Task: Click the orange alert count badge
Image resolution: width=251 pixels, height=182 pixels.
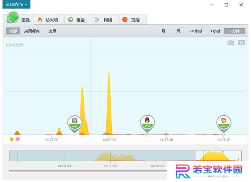Action: pyautogui.click(x=125, y=20)
